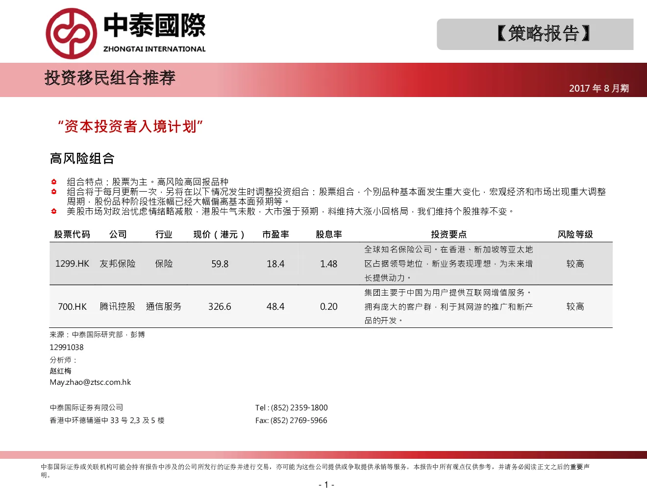
Task: Open the May.zhao@ztsc.com.hk email address
Action: [x=90, y=382]
